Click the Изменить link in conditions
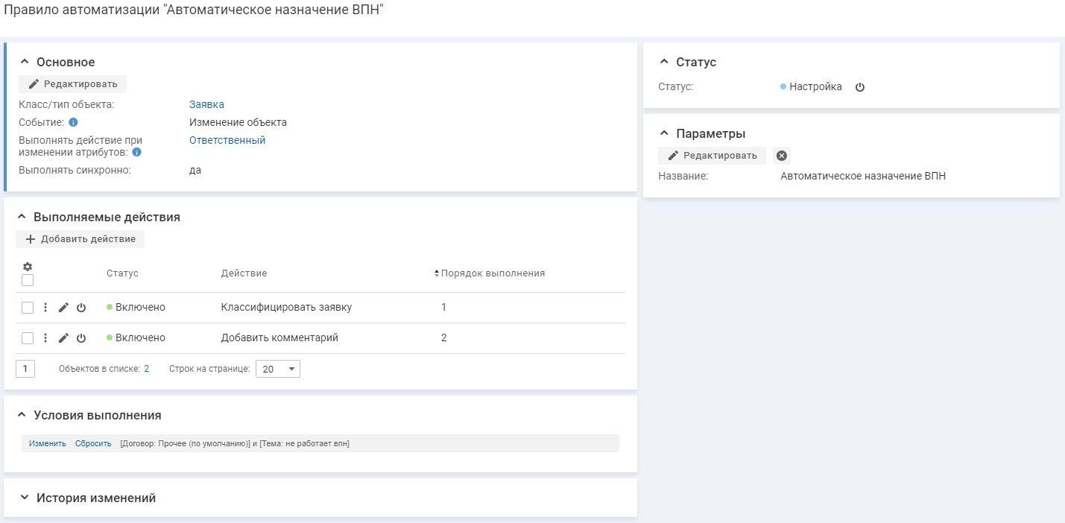This screenshot has width=1065, height=523. (48, 443)
